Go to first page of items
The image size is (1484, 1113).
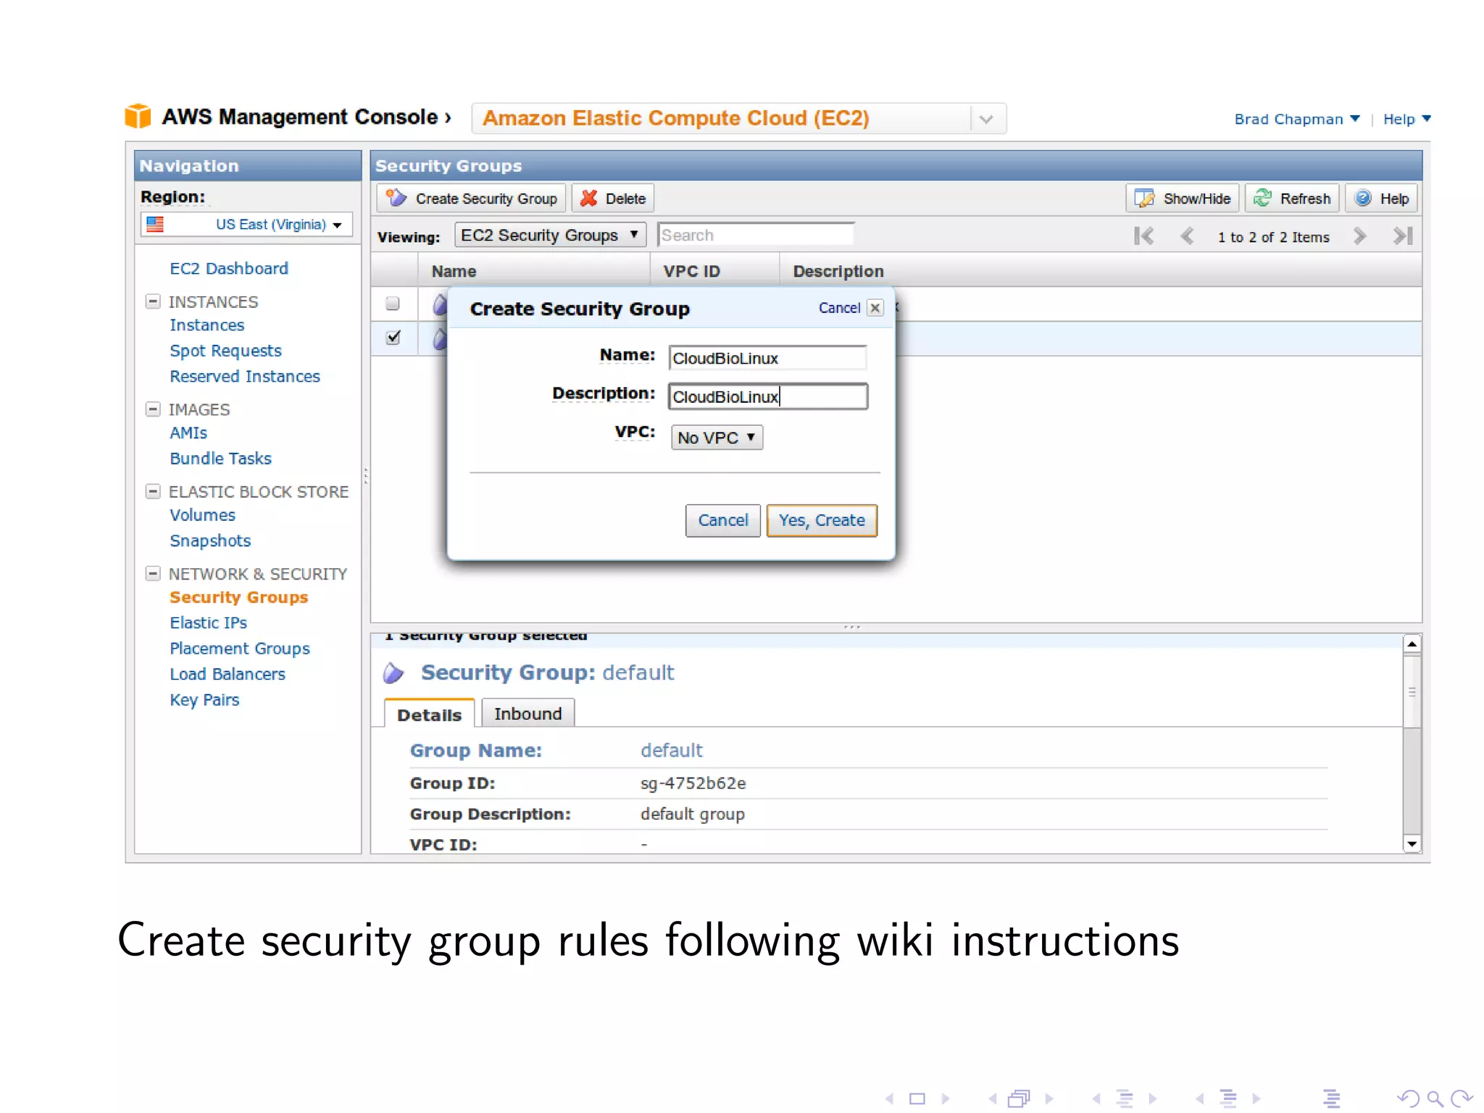1143,236
